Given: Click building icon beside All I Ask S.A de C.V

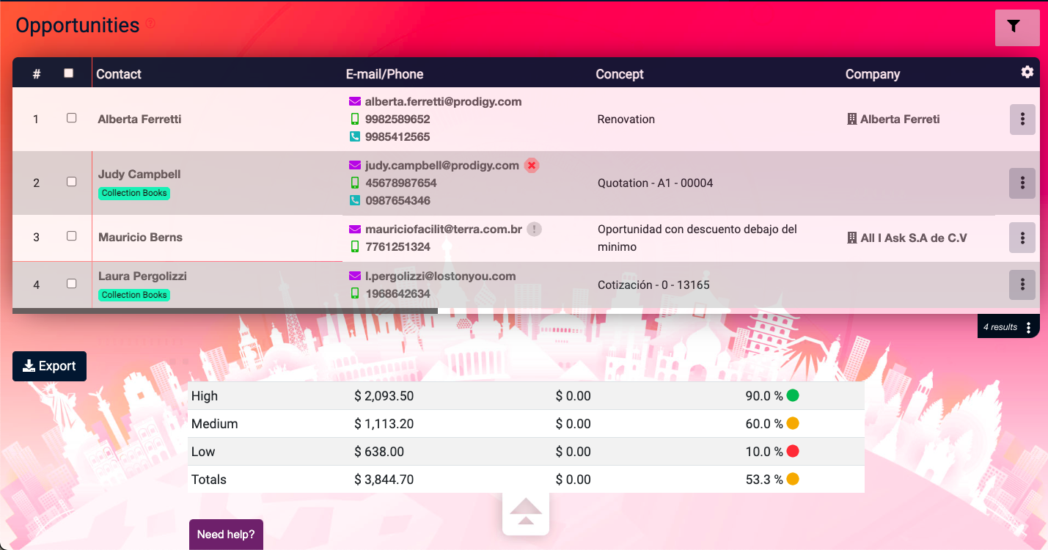Looking at the screenshot, I should click(852, 238).
